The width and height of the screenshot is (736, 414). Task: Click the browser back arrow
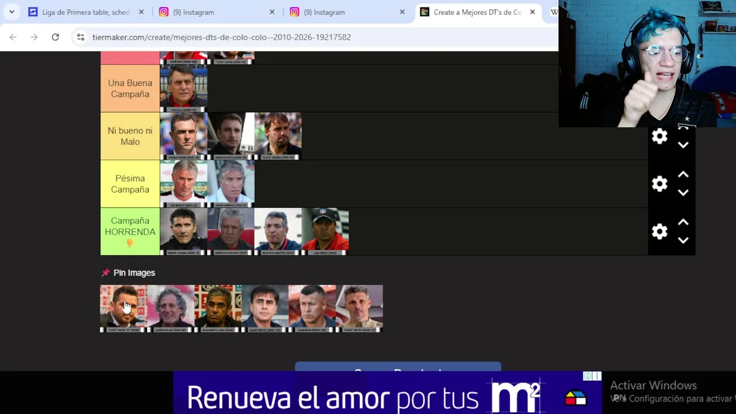[x=13, y=37]
